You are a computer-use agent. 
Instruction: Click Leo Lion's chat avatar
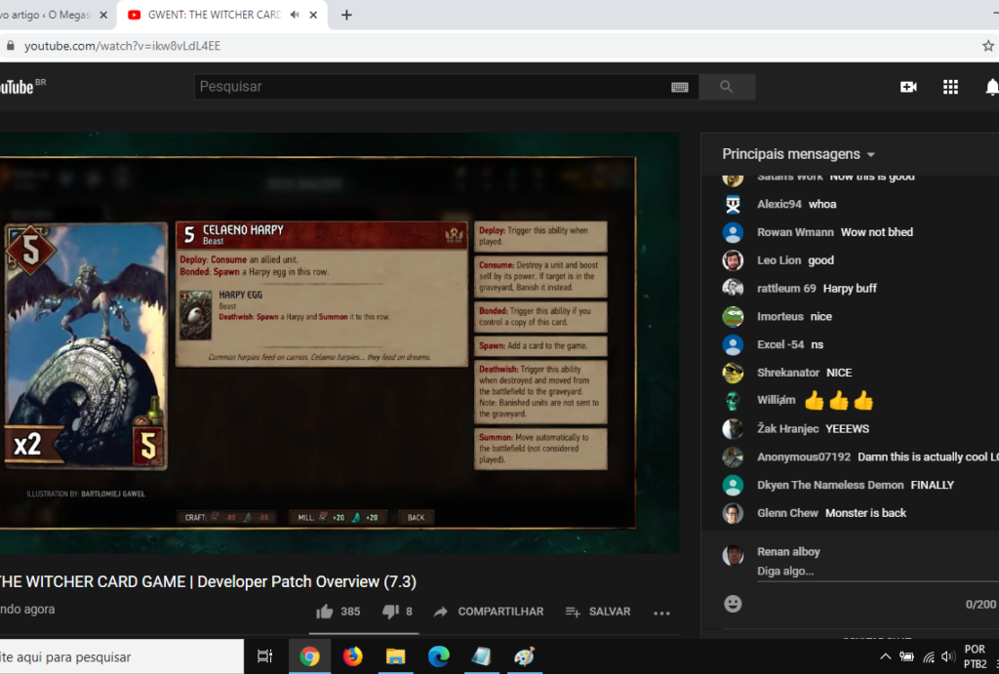tap(733, 259)
